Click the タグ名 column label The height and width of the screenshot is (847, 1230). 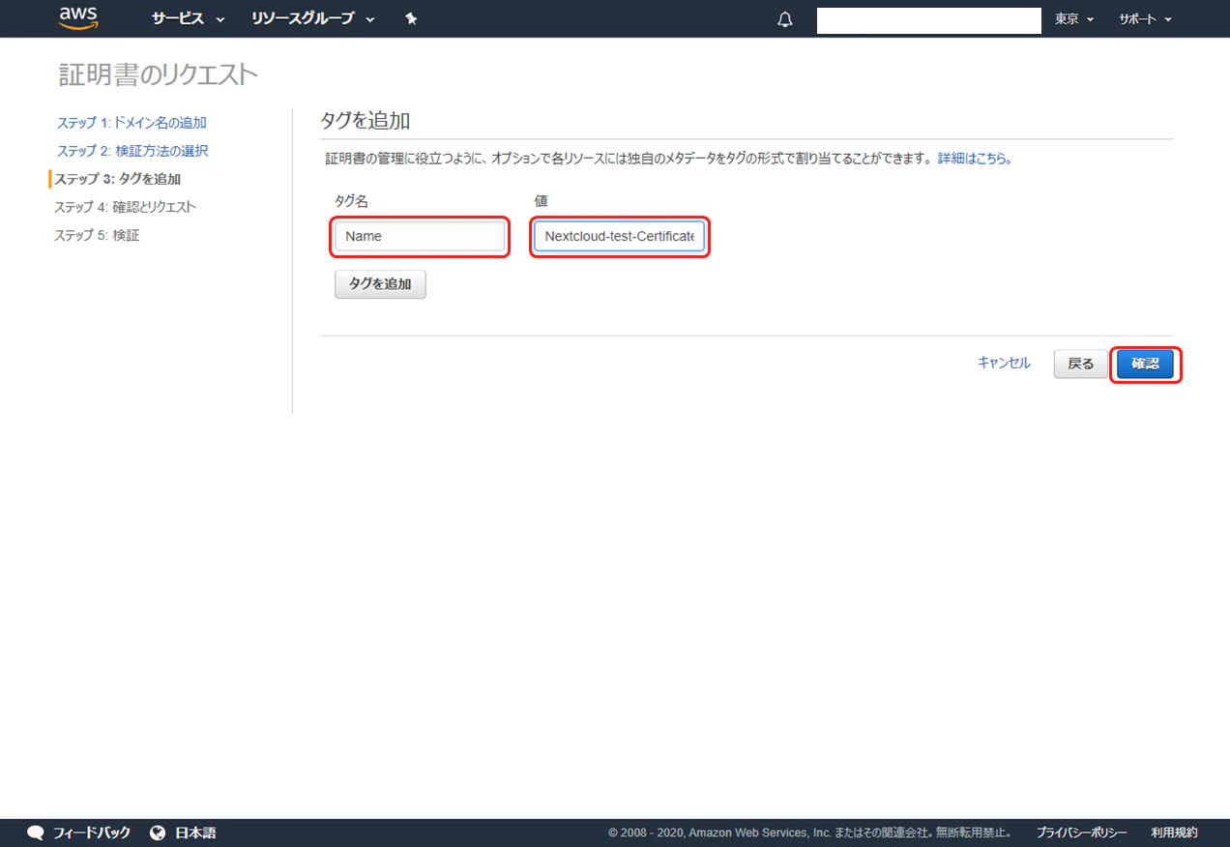pos(351,201)
